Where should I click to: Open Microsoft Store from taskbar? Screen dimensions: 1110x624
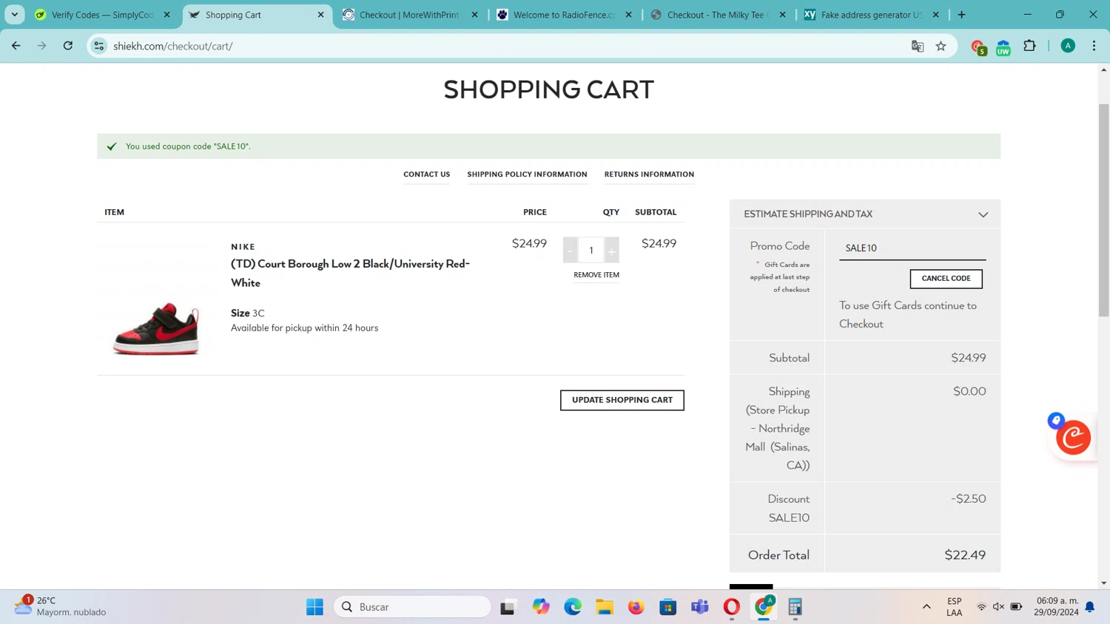[668, 607]
